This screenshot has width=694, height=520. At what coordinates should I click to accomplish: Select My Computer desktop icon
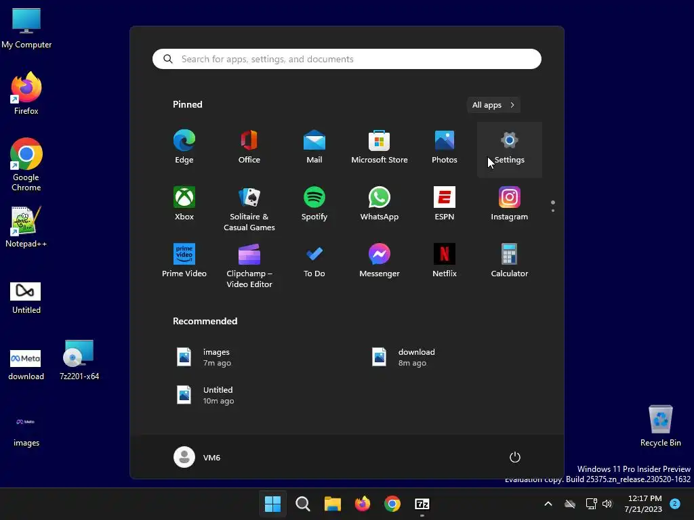[x=26, y=28]
